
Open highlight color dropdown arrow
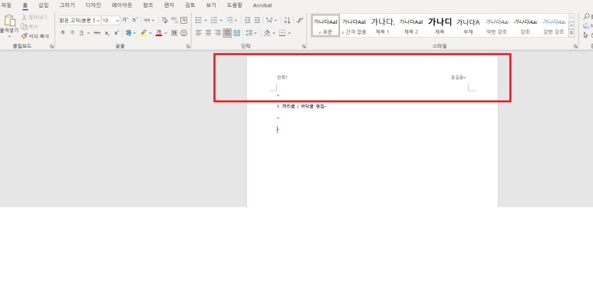150,33
